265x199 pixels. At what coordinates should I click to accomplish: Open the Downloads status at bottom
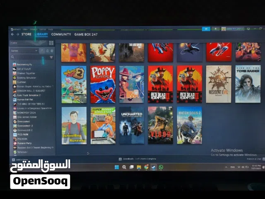(137, 159)
